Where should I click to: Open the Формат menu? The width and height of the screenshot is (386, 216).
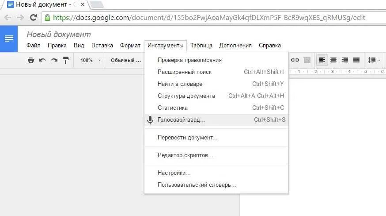[x=130, y=46]
